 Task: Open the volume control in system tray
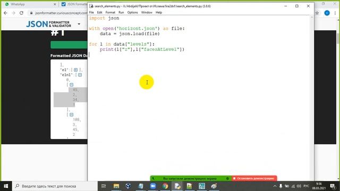[299, 186]
